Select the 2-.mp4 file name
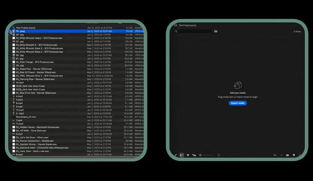 [x=20, y=113]
